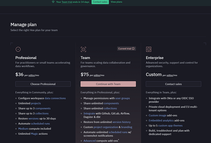Click the Team plan target icon

click(x=83, y=49)
